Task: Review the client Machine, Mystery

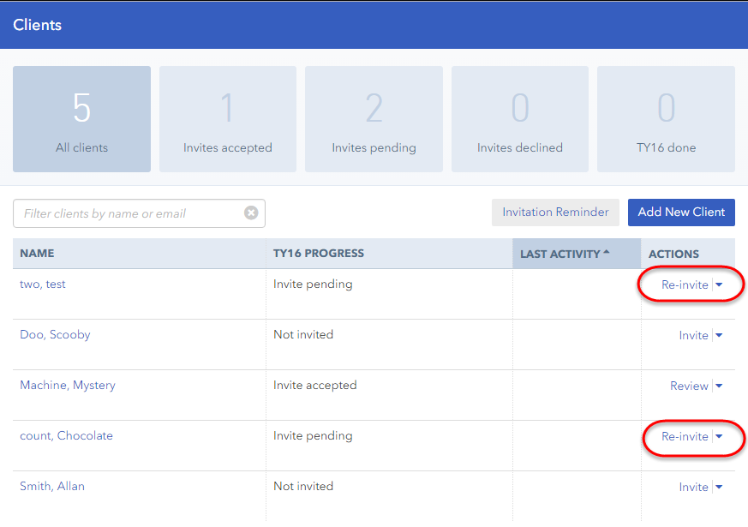Action: (x=689, y=386)
